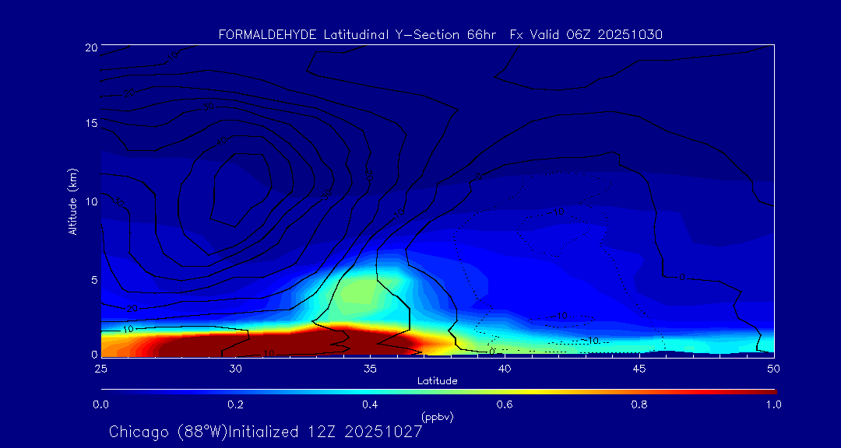Click the 1.0 label under the colorbar
The height and width of the screenshot is (448, 841).
point(774,404)
